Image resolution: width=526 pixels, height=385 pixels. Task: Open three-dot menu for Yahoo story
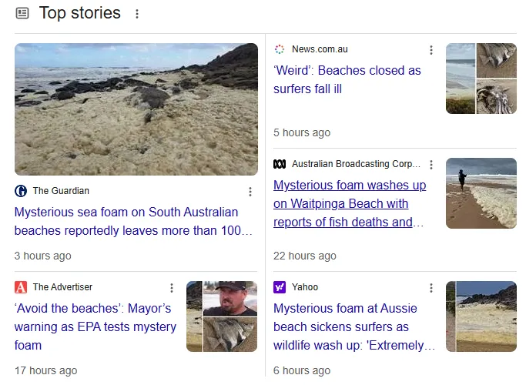click(431, 288)
